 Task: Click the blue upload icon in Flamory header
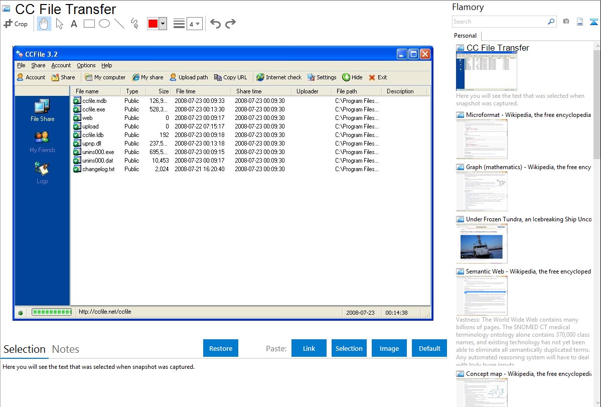pyautogui.click(x=593, y=22)
